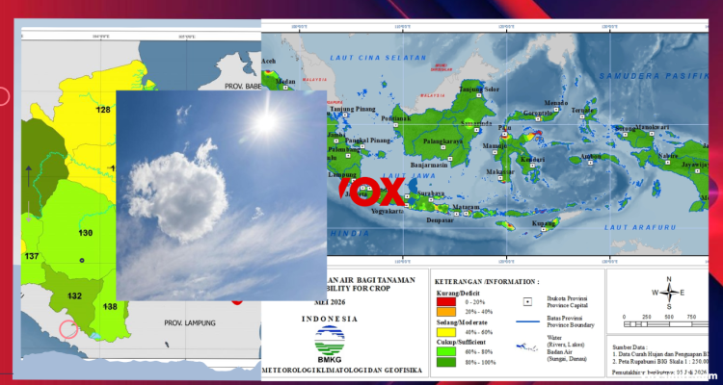Click the Palangkaraya city label
Screen dimensions: 723x385
pyautogui.click(x=442, y=141)
